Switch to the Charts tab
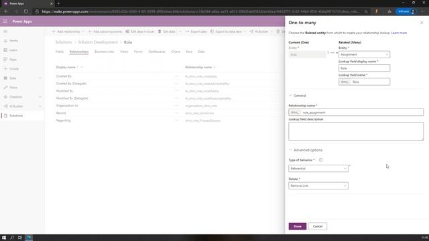 pos(176,52)
